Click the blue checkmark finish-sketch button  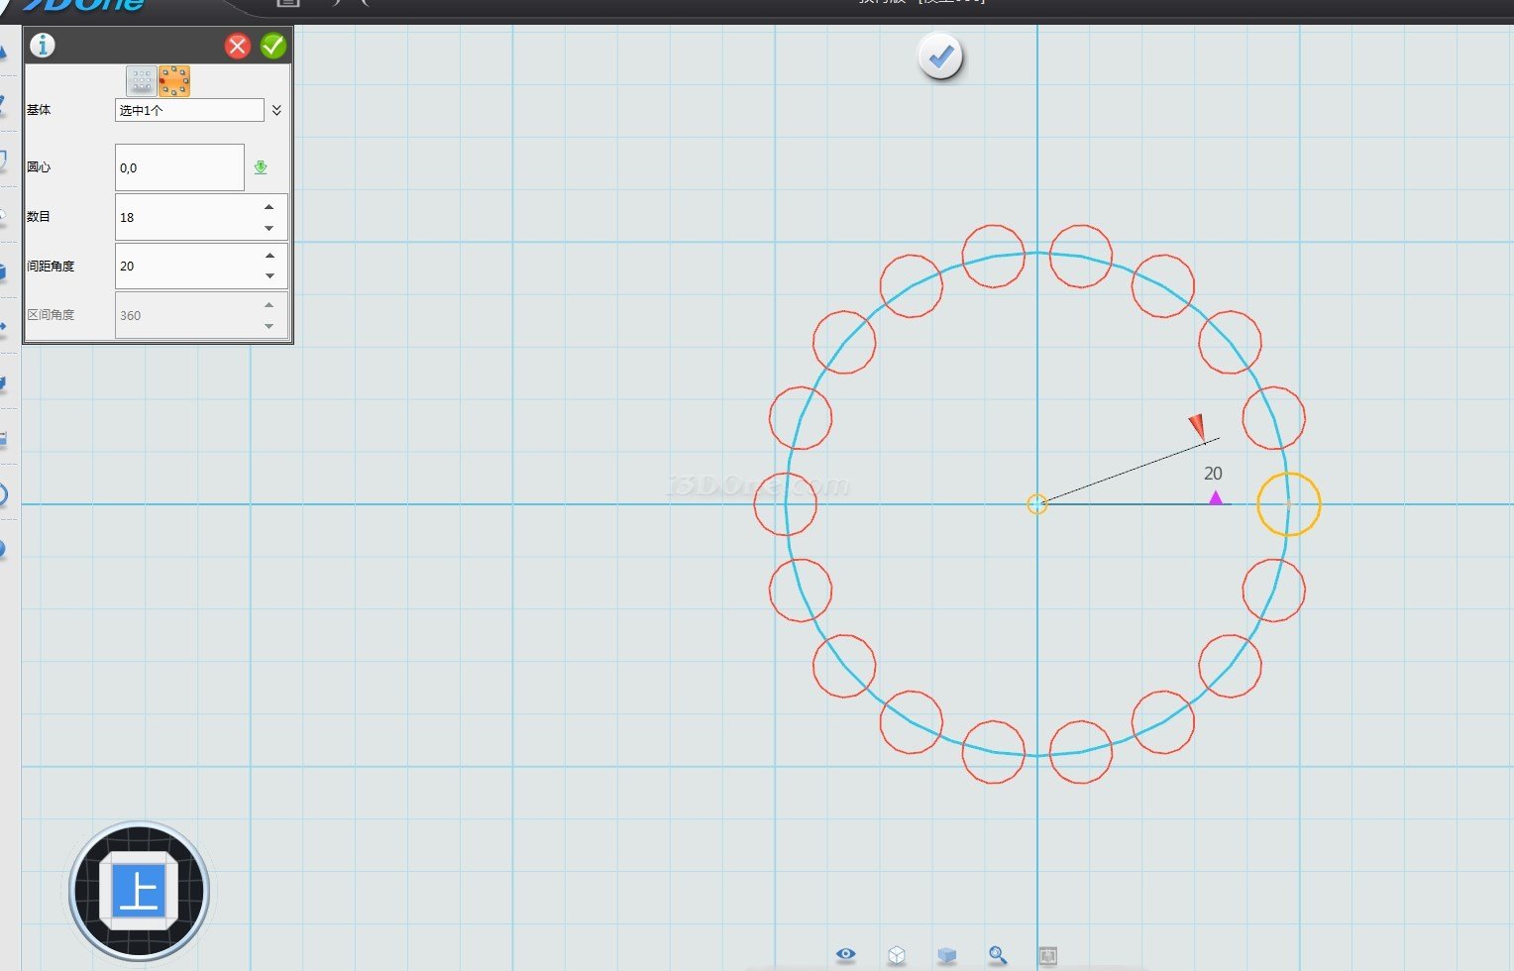940,57
